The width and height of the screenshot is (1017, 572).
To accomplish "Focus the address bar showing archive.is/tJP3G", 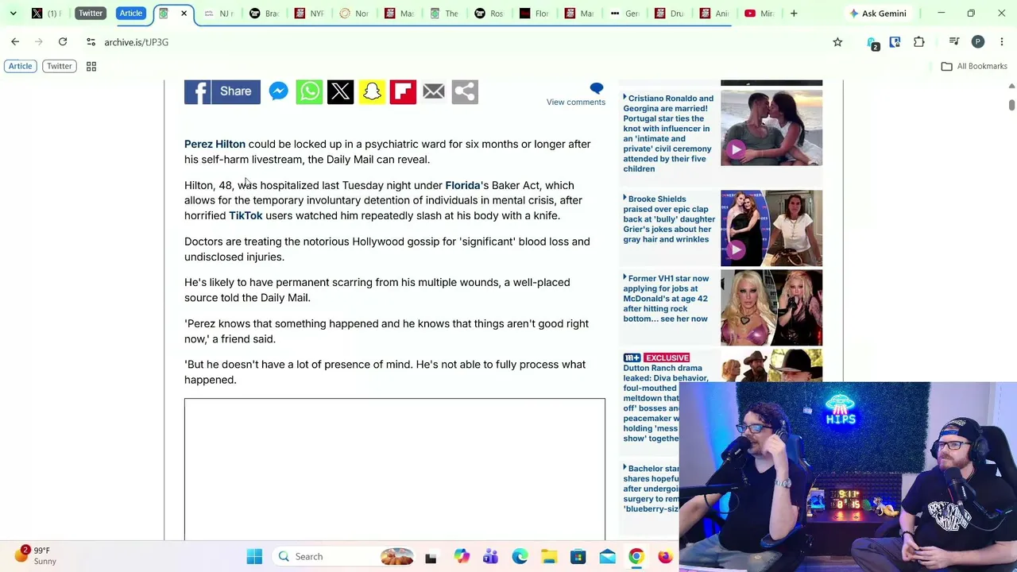I will 461,42.
